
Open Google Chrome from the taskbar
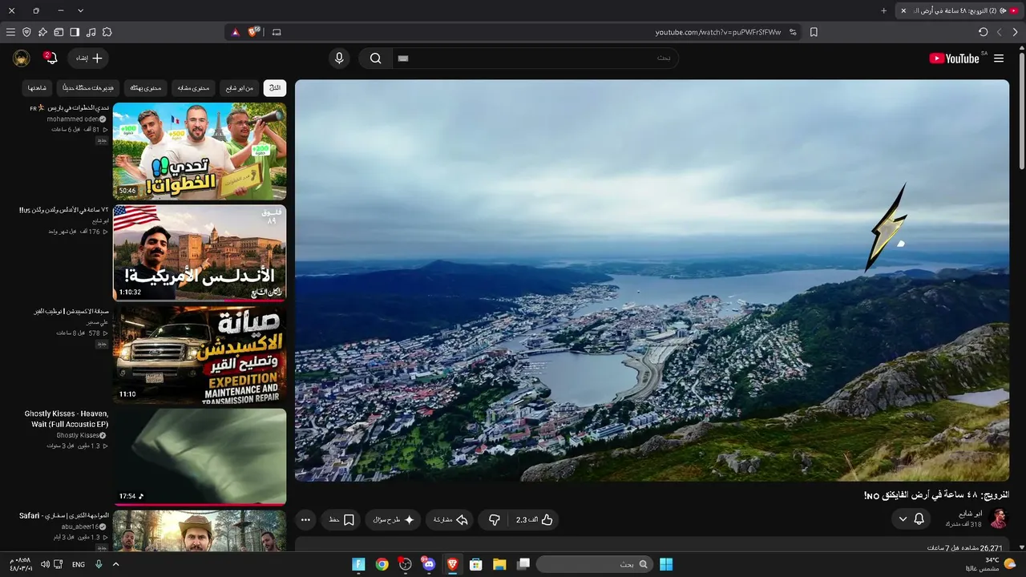tap(382, 564)
